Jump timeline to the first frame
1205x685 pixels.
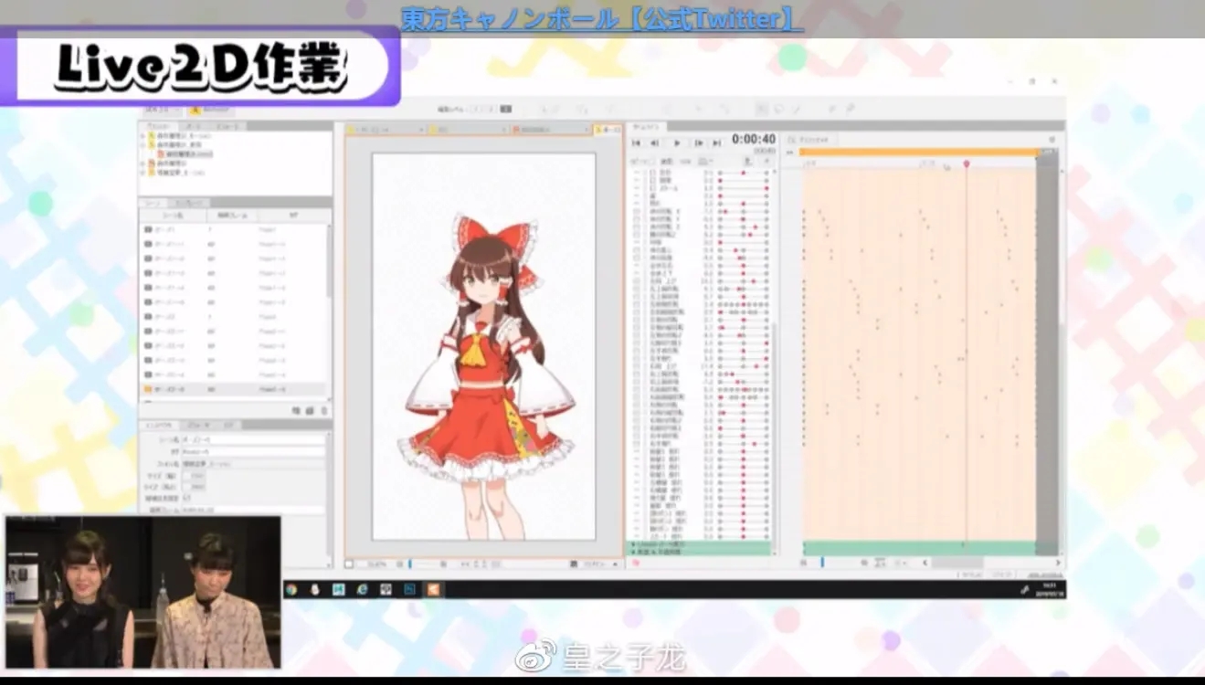pos(638,142)
